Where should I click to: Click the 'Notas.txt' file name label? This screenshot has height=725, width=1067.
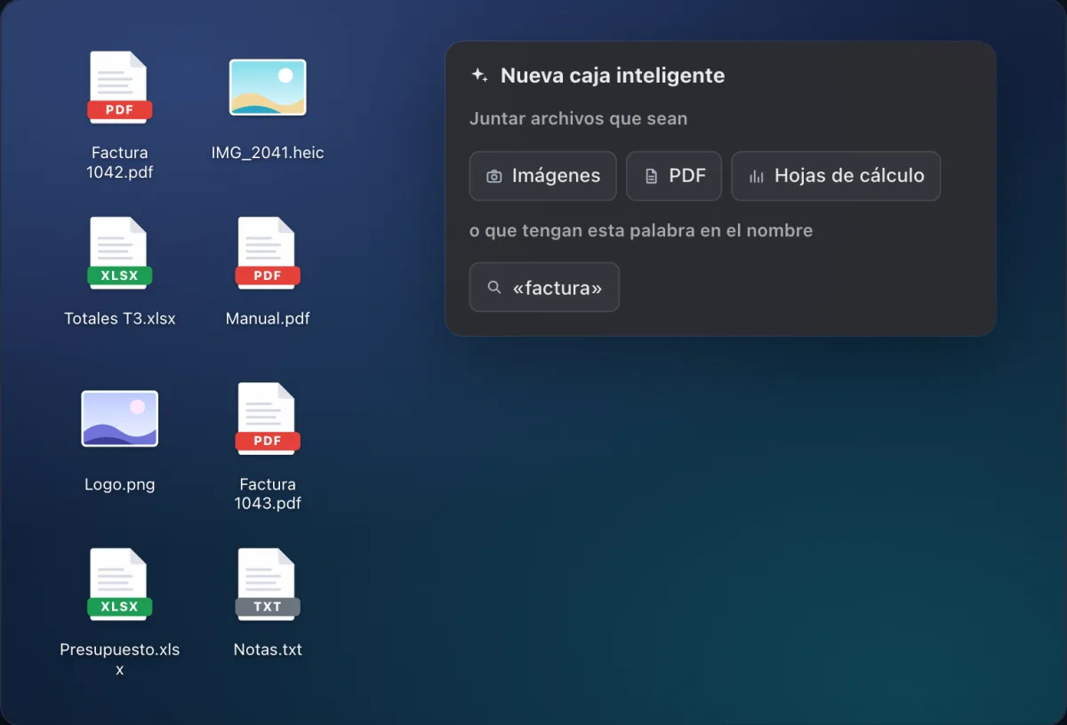(268, 649)
